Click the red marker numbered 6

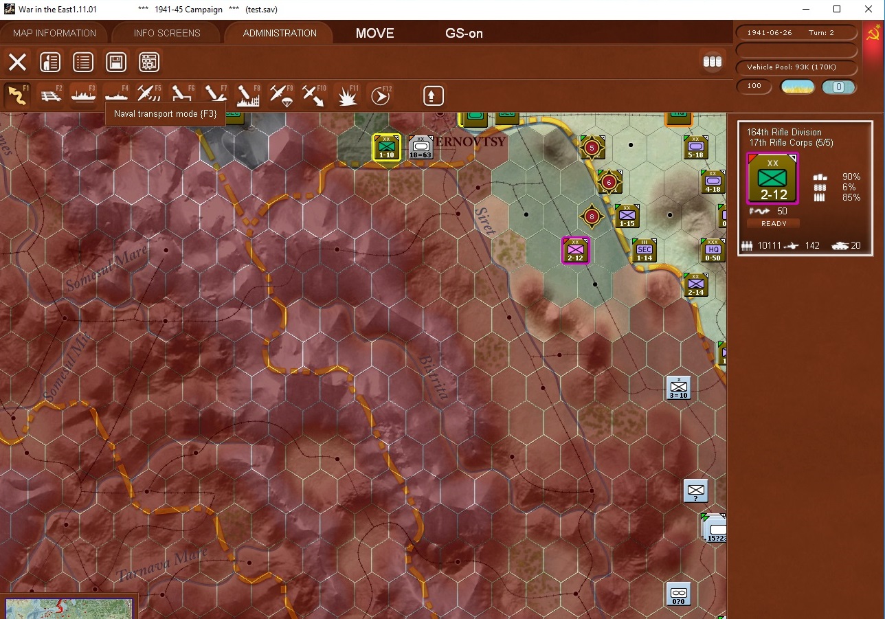click(609, 182)
